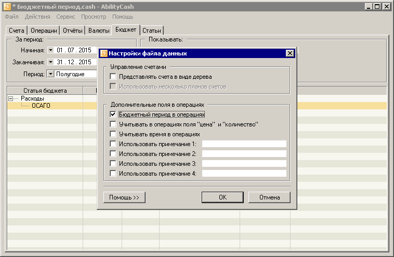Enable showing accounts as a tree

[113, 77]
